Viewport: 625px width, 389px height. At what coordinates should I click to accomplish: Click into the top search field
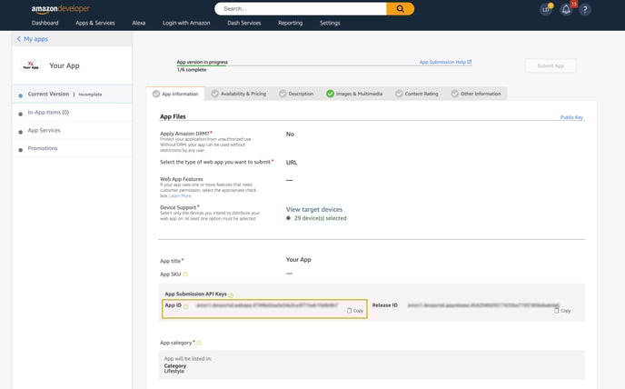[300, 8]
